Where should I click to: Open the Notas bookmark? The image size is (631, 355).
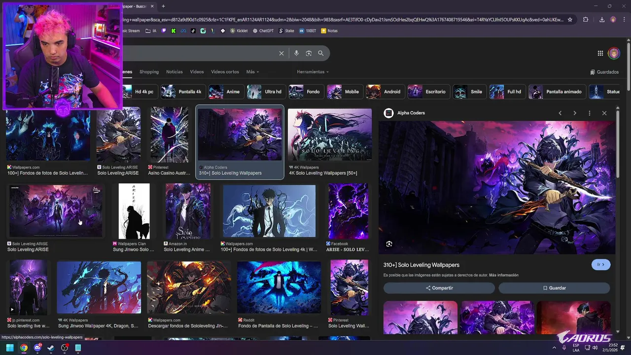click(329, 31)
